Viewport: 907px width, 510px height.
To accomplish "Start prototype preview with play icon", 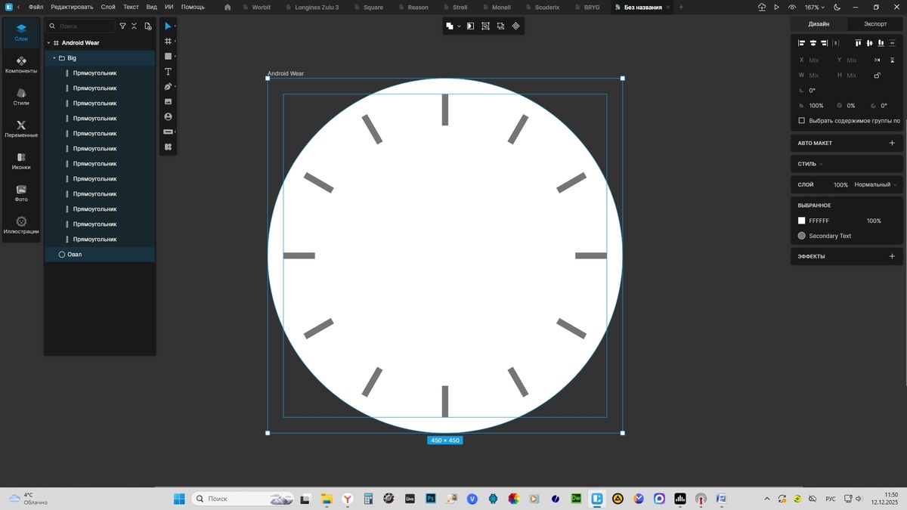I will [x=776, y=8].
